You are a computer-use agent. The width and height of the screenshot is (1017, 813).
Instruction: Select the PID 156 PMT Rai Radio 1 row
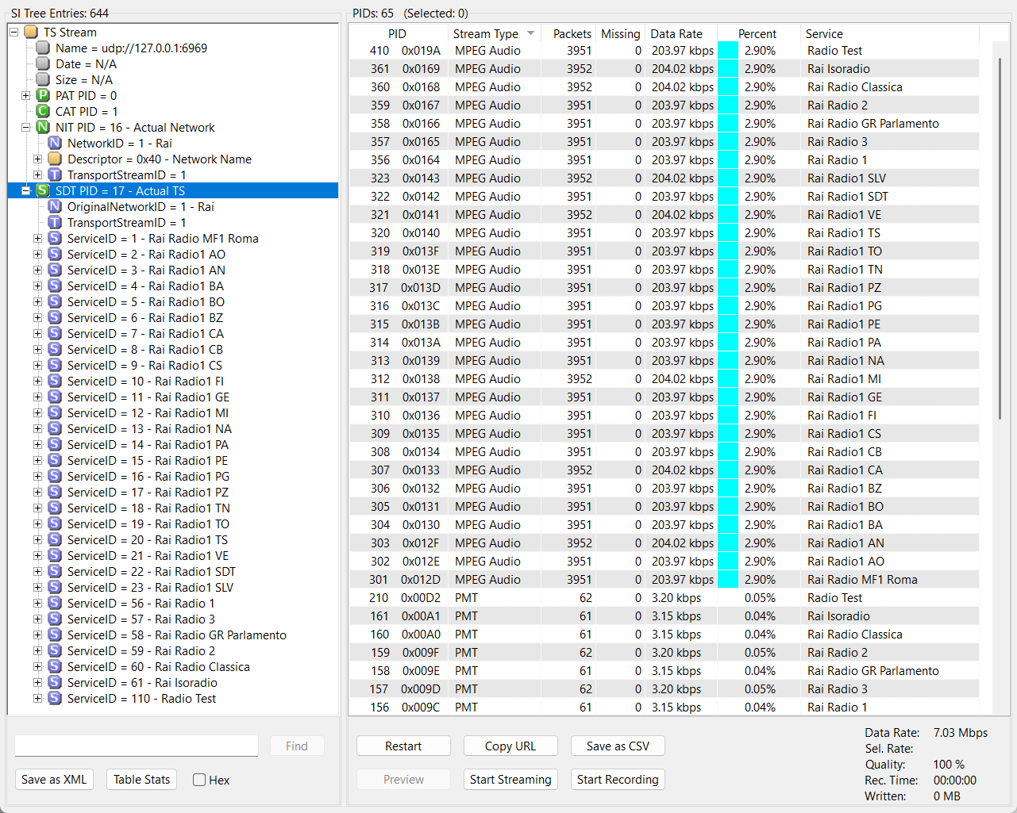point(664,708)
